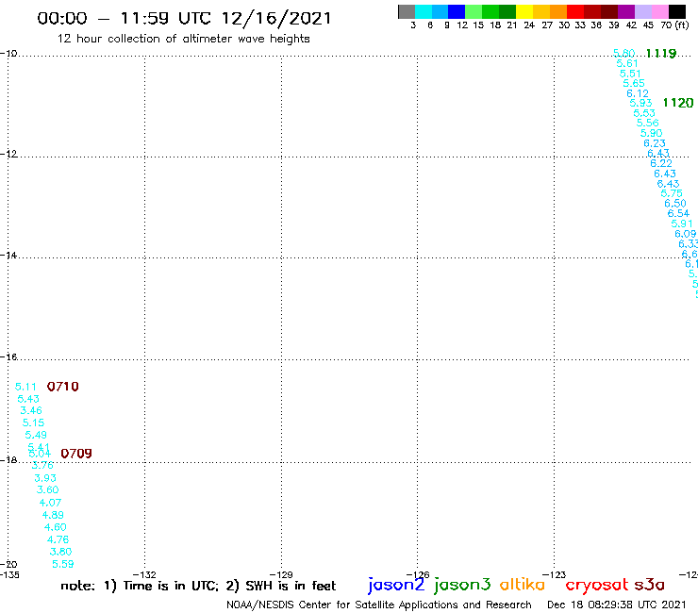This screenshot has width=698, height=613.
Task: Click the bright red legend swatch
Action: [575, 11]
